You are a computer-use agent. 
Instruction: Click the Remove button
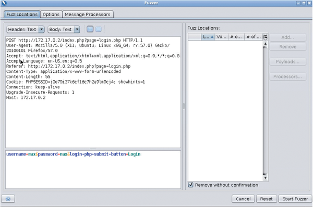(x=287, y=47)
